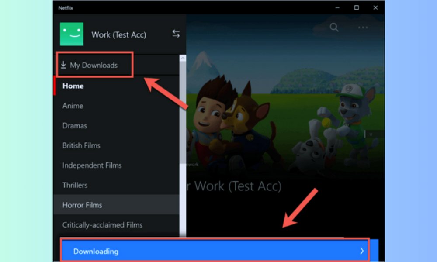Maximize the Netflix window
The height and width of the screenshot is (262, 437).
357,7
